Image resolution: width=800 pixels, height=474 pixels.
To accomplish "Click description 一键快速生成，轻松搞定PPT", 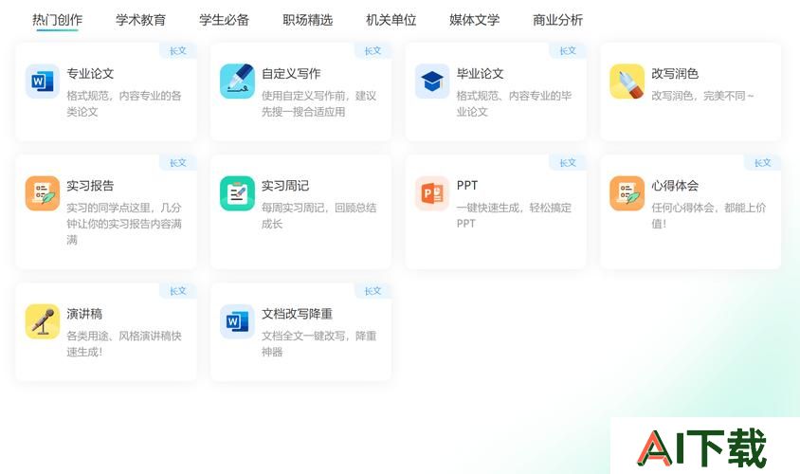I will click(514, 216).
